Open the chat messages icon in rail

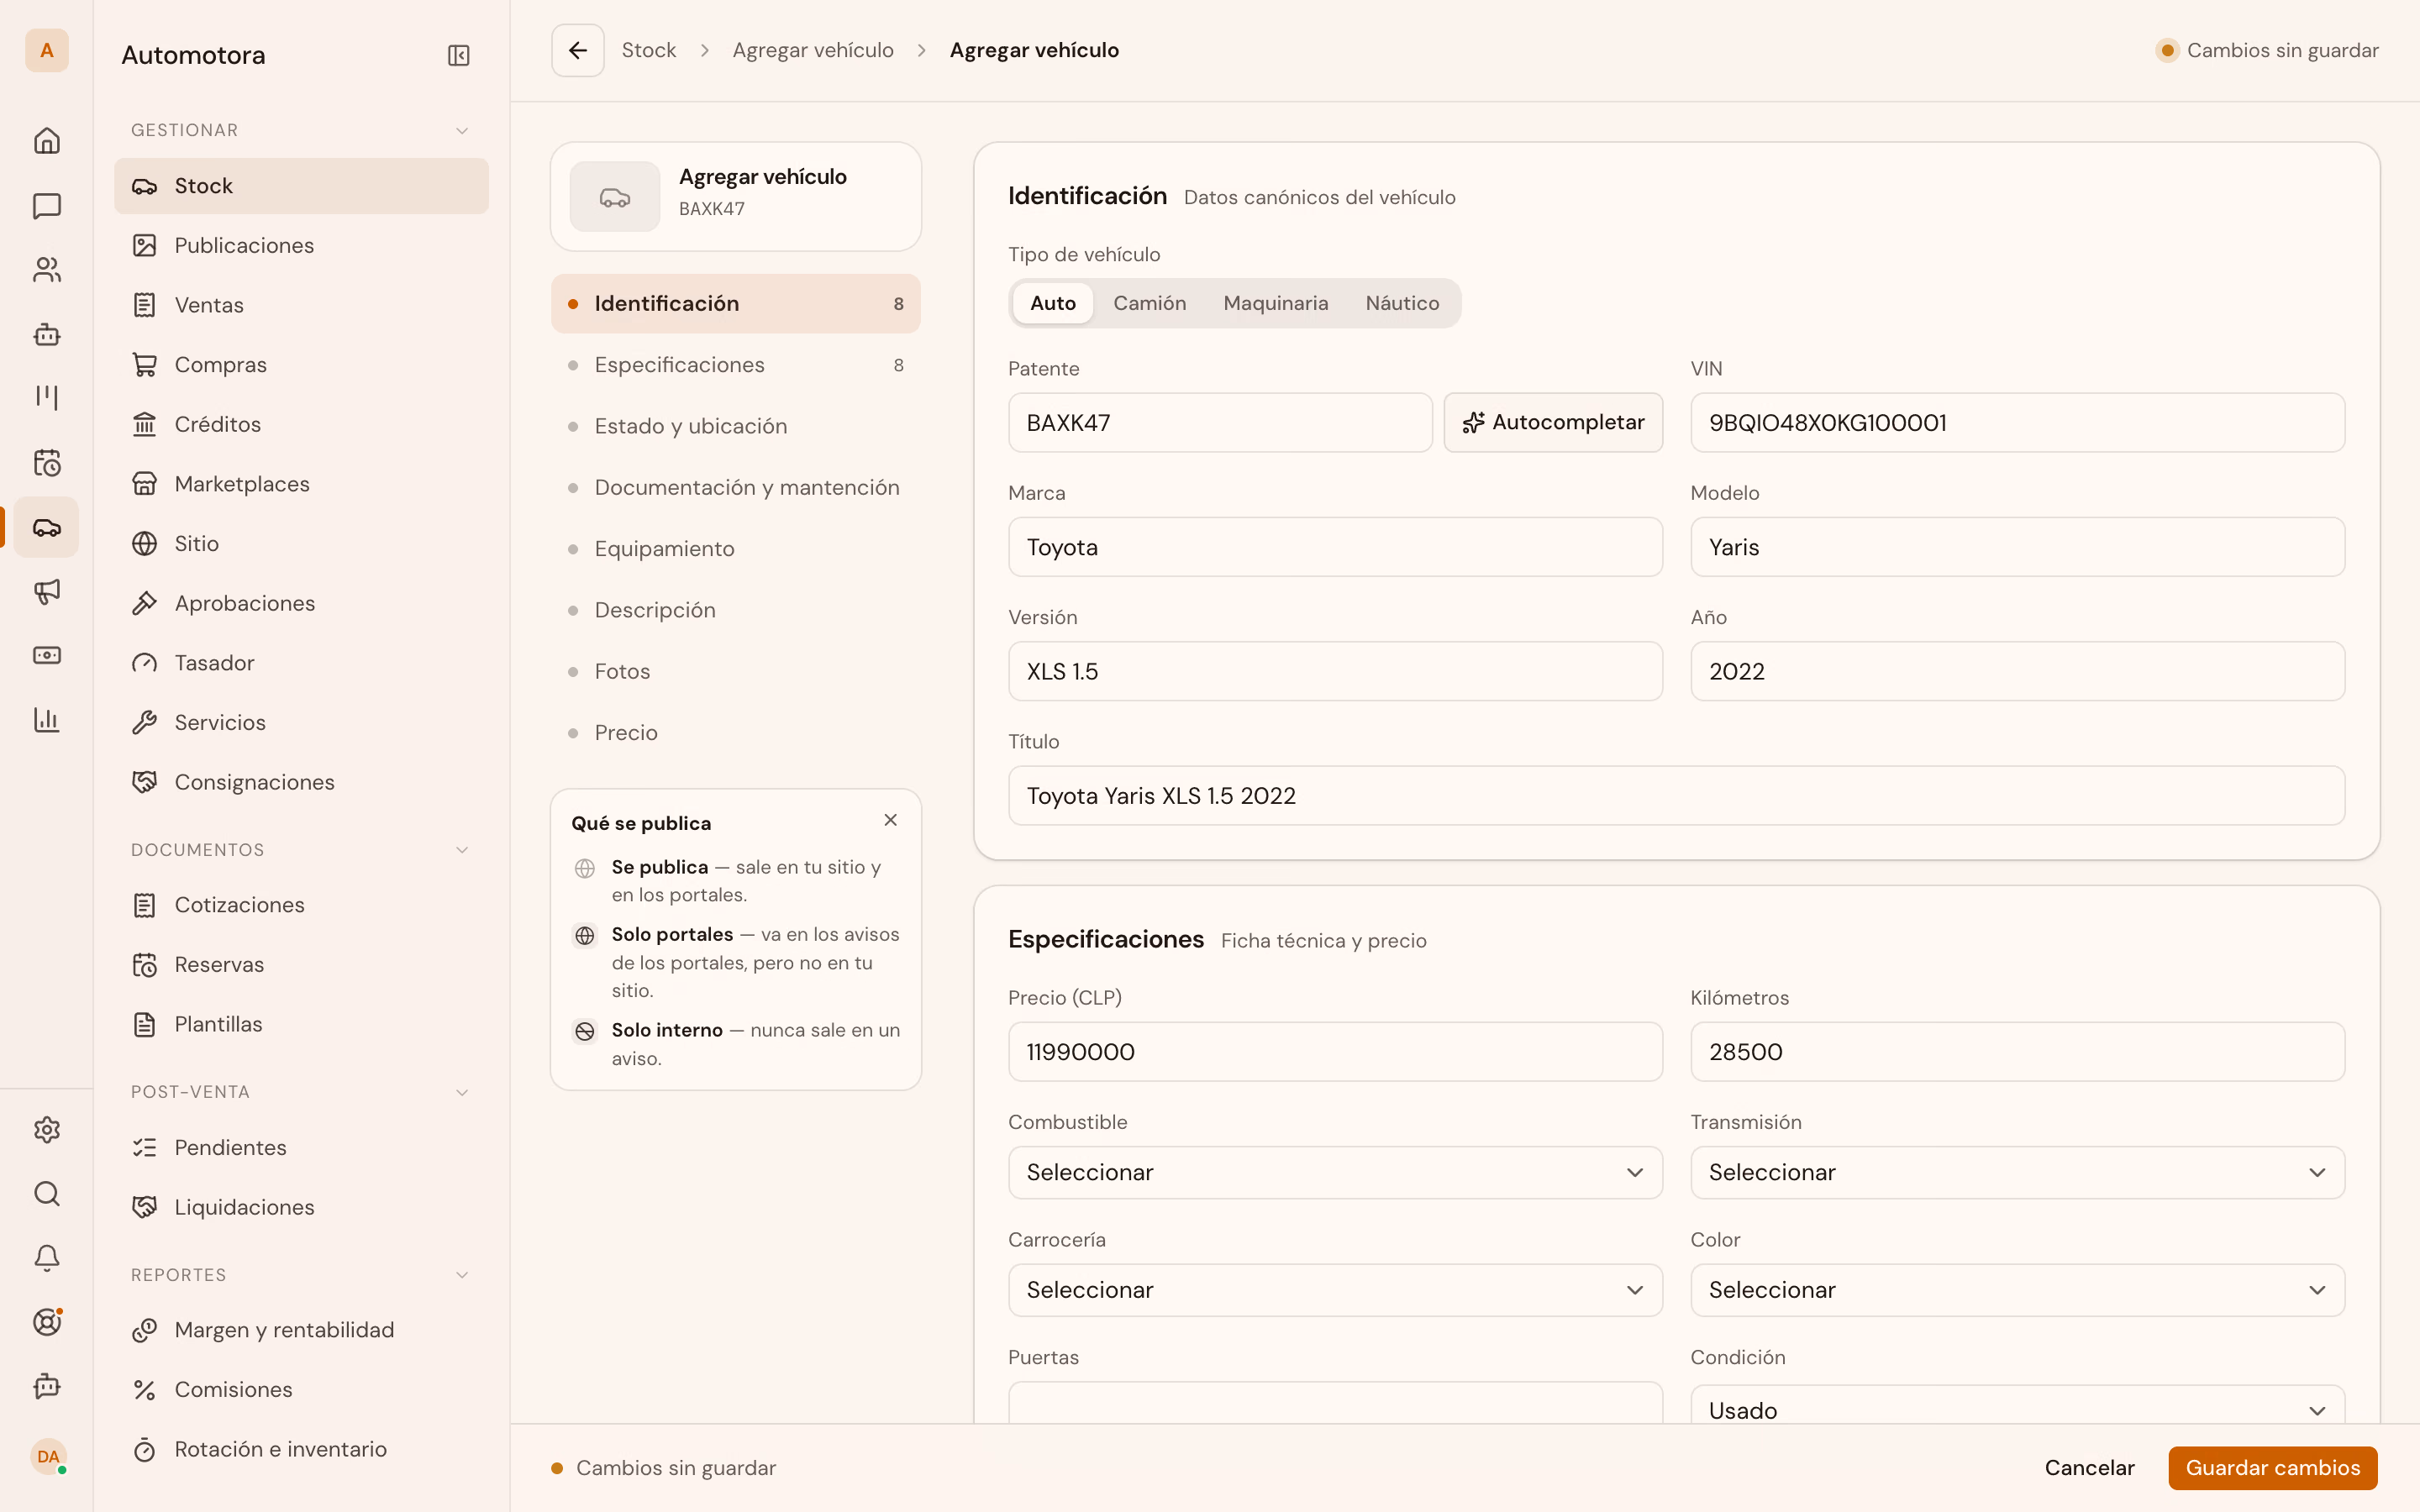tap(47, 206)
